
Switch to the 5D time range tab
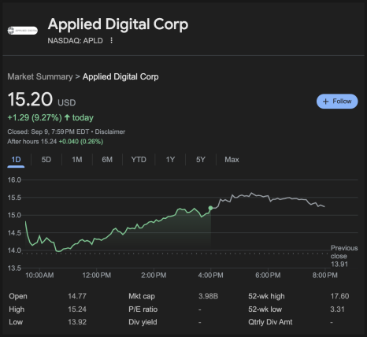coord(46,160)
